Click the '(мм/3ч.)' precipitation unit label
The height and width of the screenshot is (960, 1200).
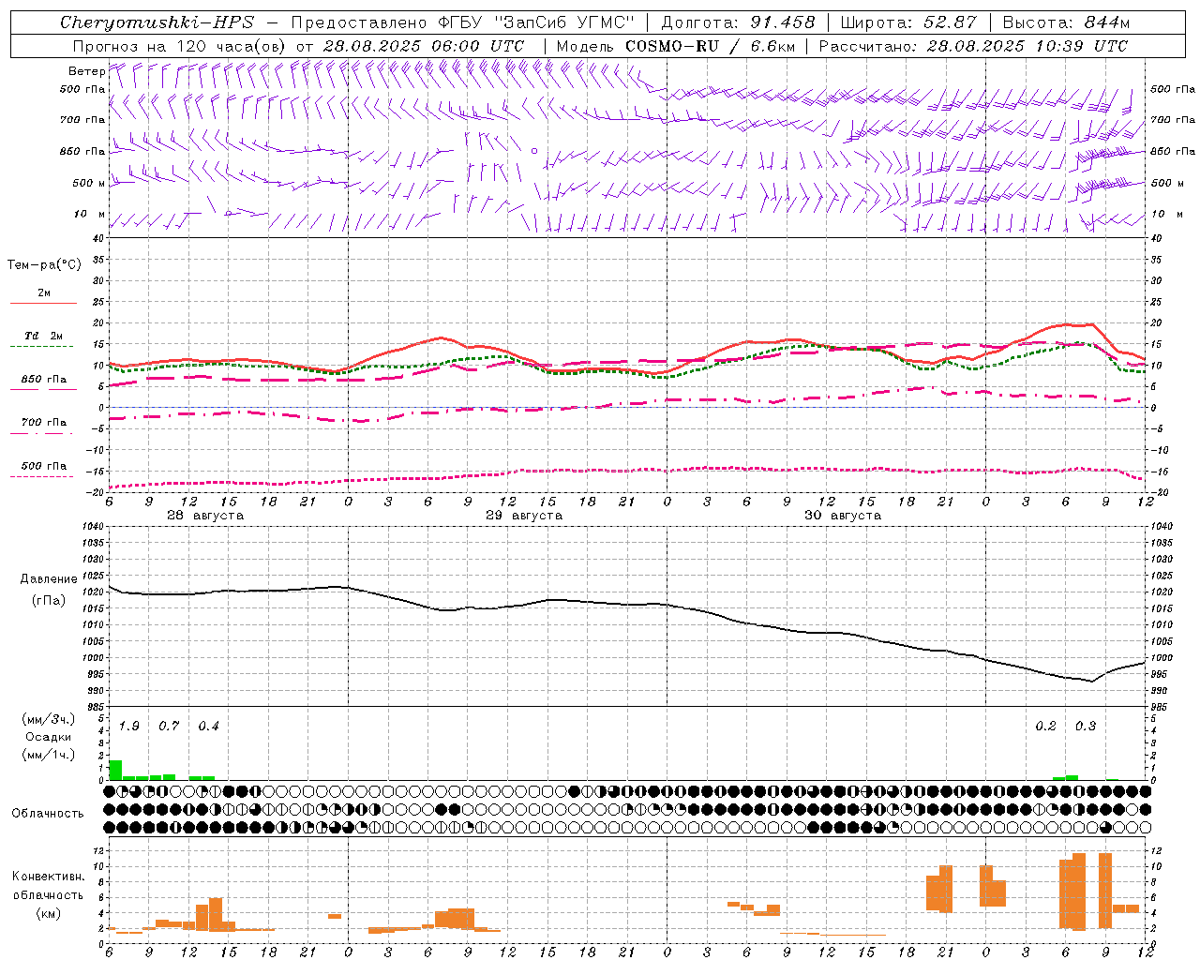48,720
